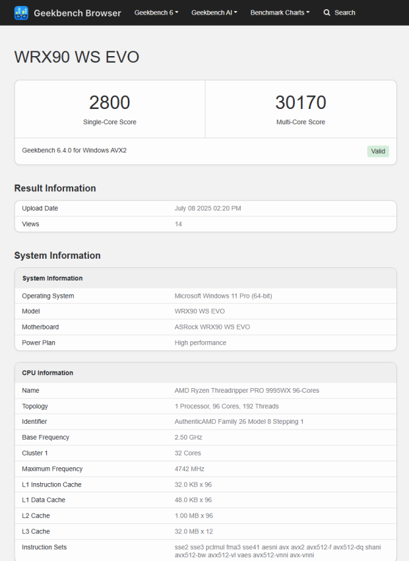Select the 2800 single-core score

pyautogui.click(x=110, y=102)
